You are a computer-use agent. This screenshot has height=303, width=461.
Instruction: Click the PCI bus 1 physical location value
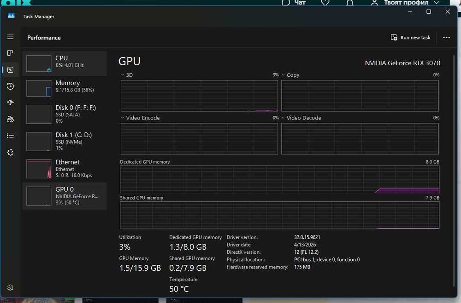(327, 260)
